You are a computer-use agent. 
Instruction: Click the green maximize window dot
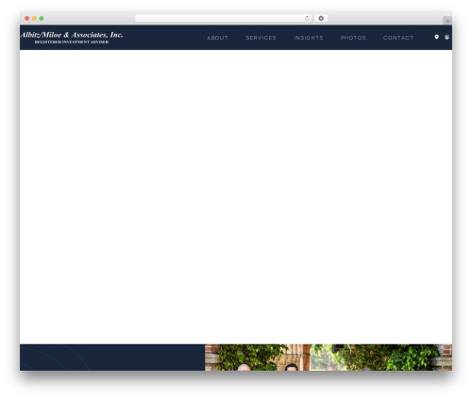pos(42,18)
